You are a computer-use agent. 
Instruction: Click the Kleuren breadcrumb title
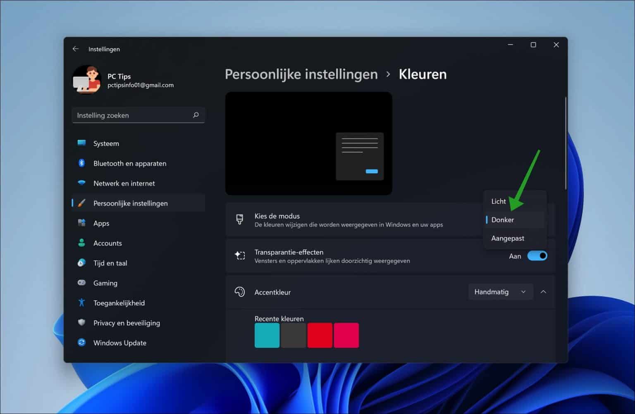[422, 74]
